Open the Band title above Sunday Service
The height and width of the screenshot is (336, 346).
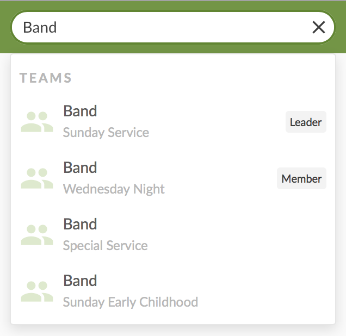(x=80, y=111)
